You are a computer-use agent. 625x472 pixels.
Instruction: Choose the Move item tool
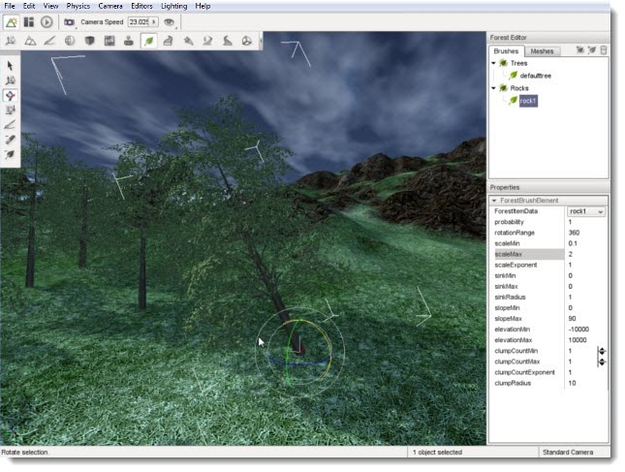point(10,80)
